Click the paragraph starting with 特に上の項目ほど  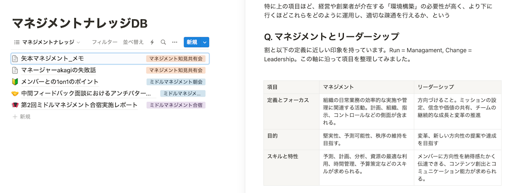[378, 11]
